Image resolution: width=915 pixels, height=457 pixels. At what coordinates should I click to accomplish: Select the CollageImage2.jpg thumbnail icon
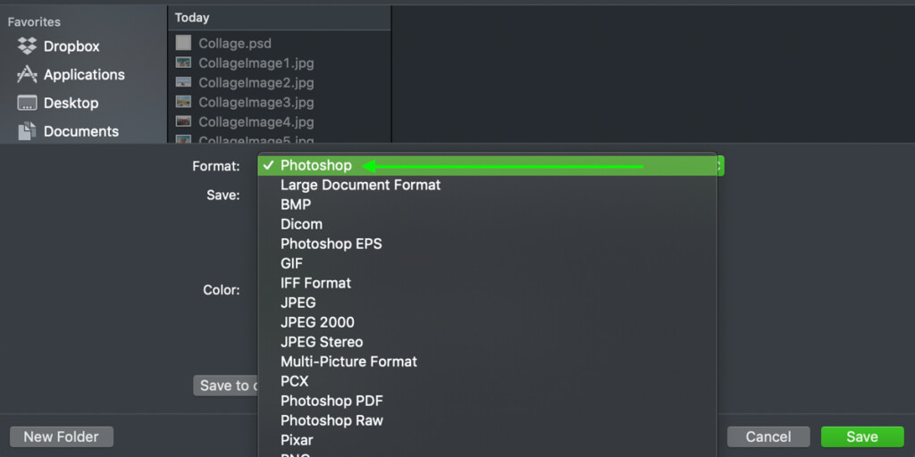pyautogui.click(x=183, y=82)
